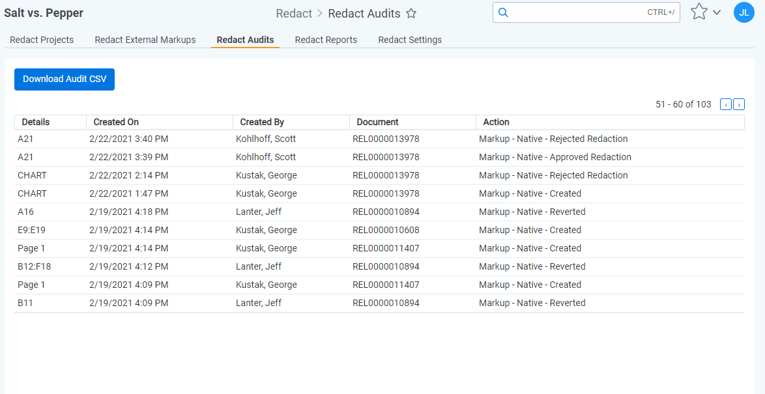
Task: Select A21 details in the 3:39 PM row
Action: tap(25, 157)
